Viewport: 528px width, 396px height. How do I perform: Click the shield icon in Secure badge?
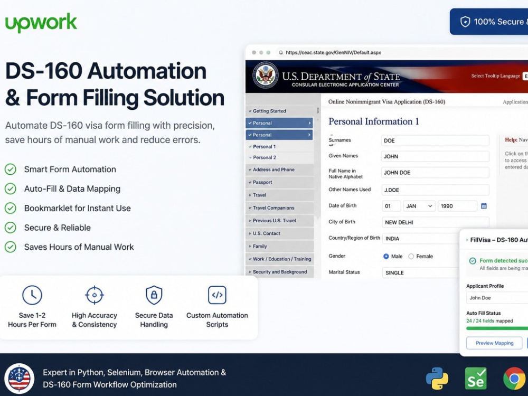465,22
